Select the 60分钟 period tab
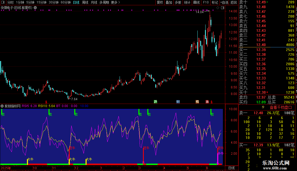Viewport: 297px width, 171px height. (65, 2)
